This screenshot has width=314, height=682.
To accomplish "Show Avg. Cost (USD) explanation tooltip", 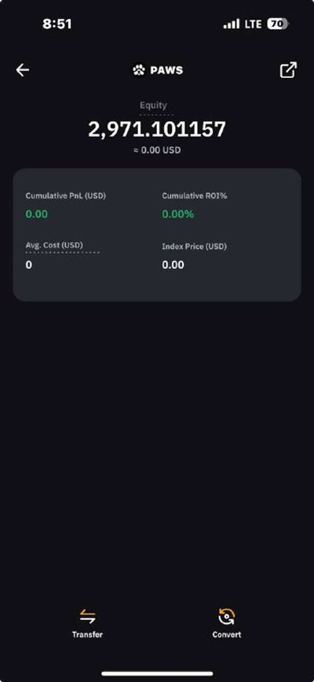I will [54, 245].
